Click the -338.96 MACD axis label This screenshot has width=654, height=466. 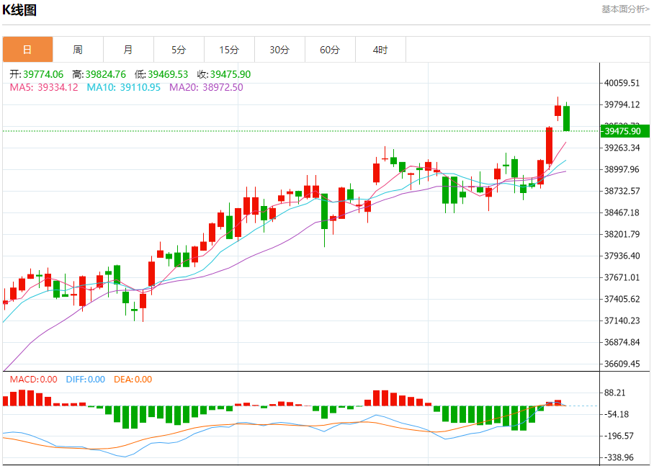(x=619, y=458)
